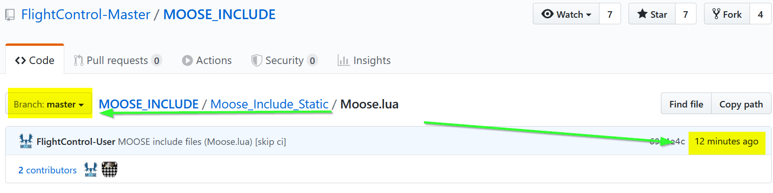
Task: Star this repository
Action: [x=652, y=14]
